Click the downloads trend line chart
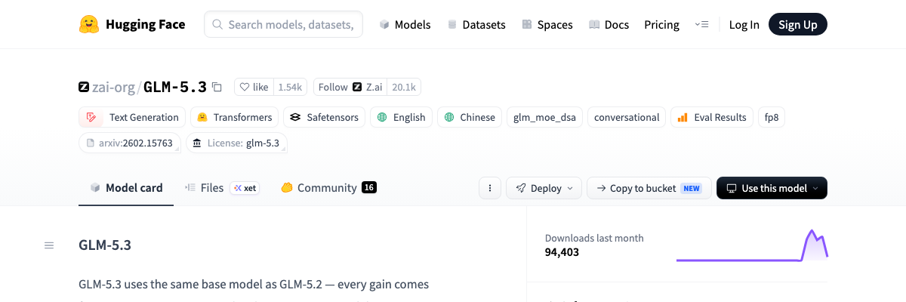Screen dimensions: 906x302 752,245
